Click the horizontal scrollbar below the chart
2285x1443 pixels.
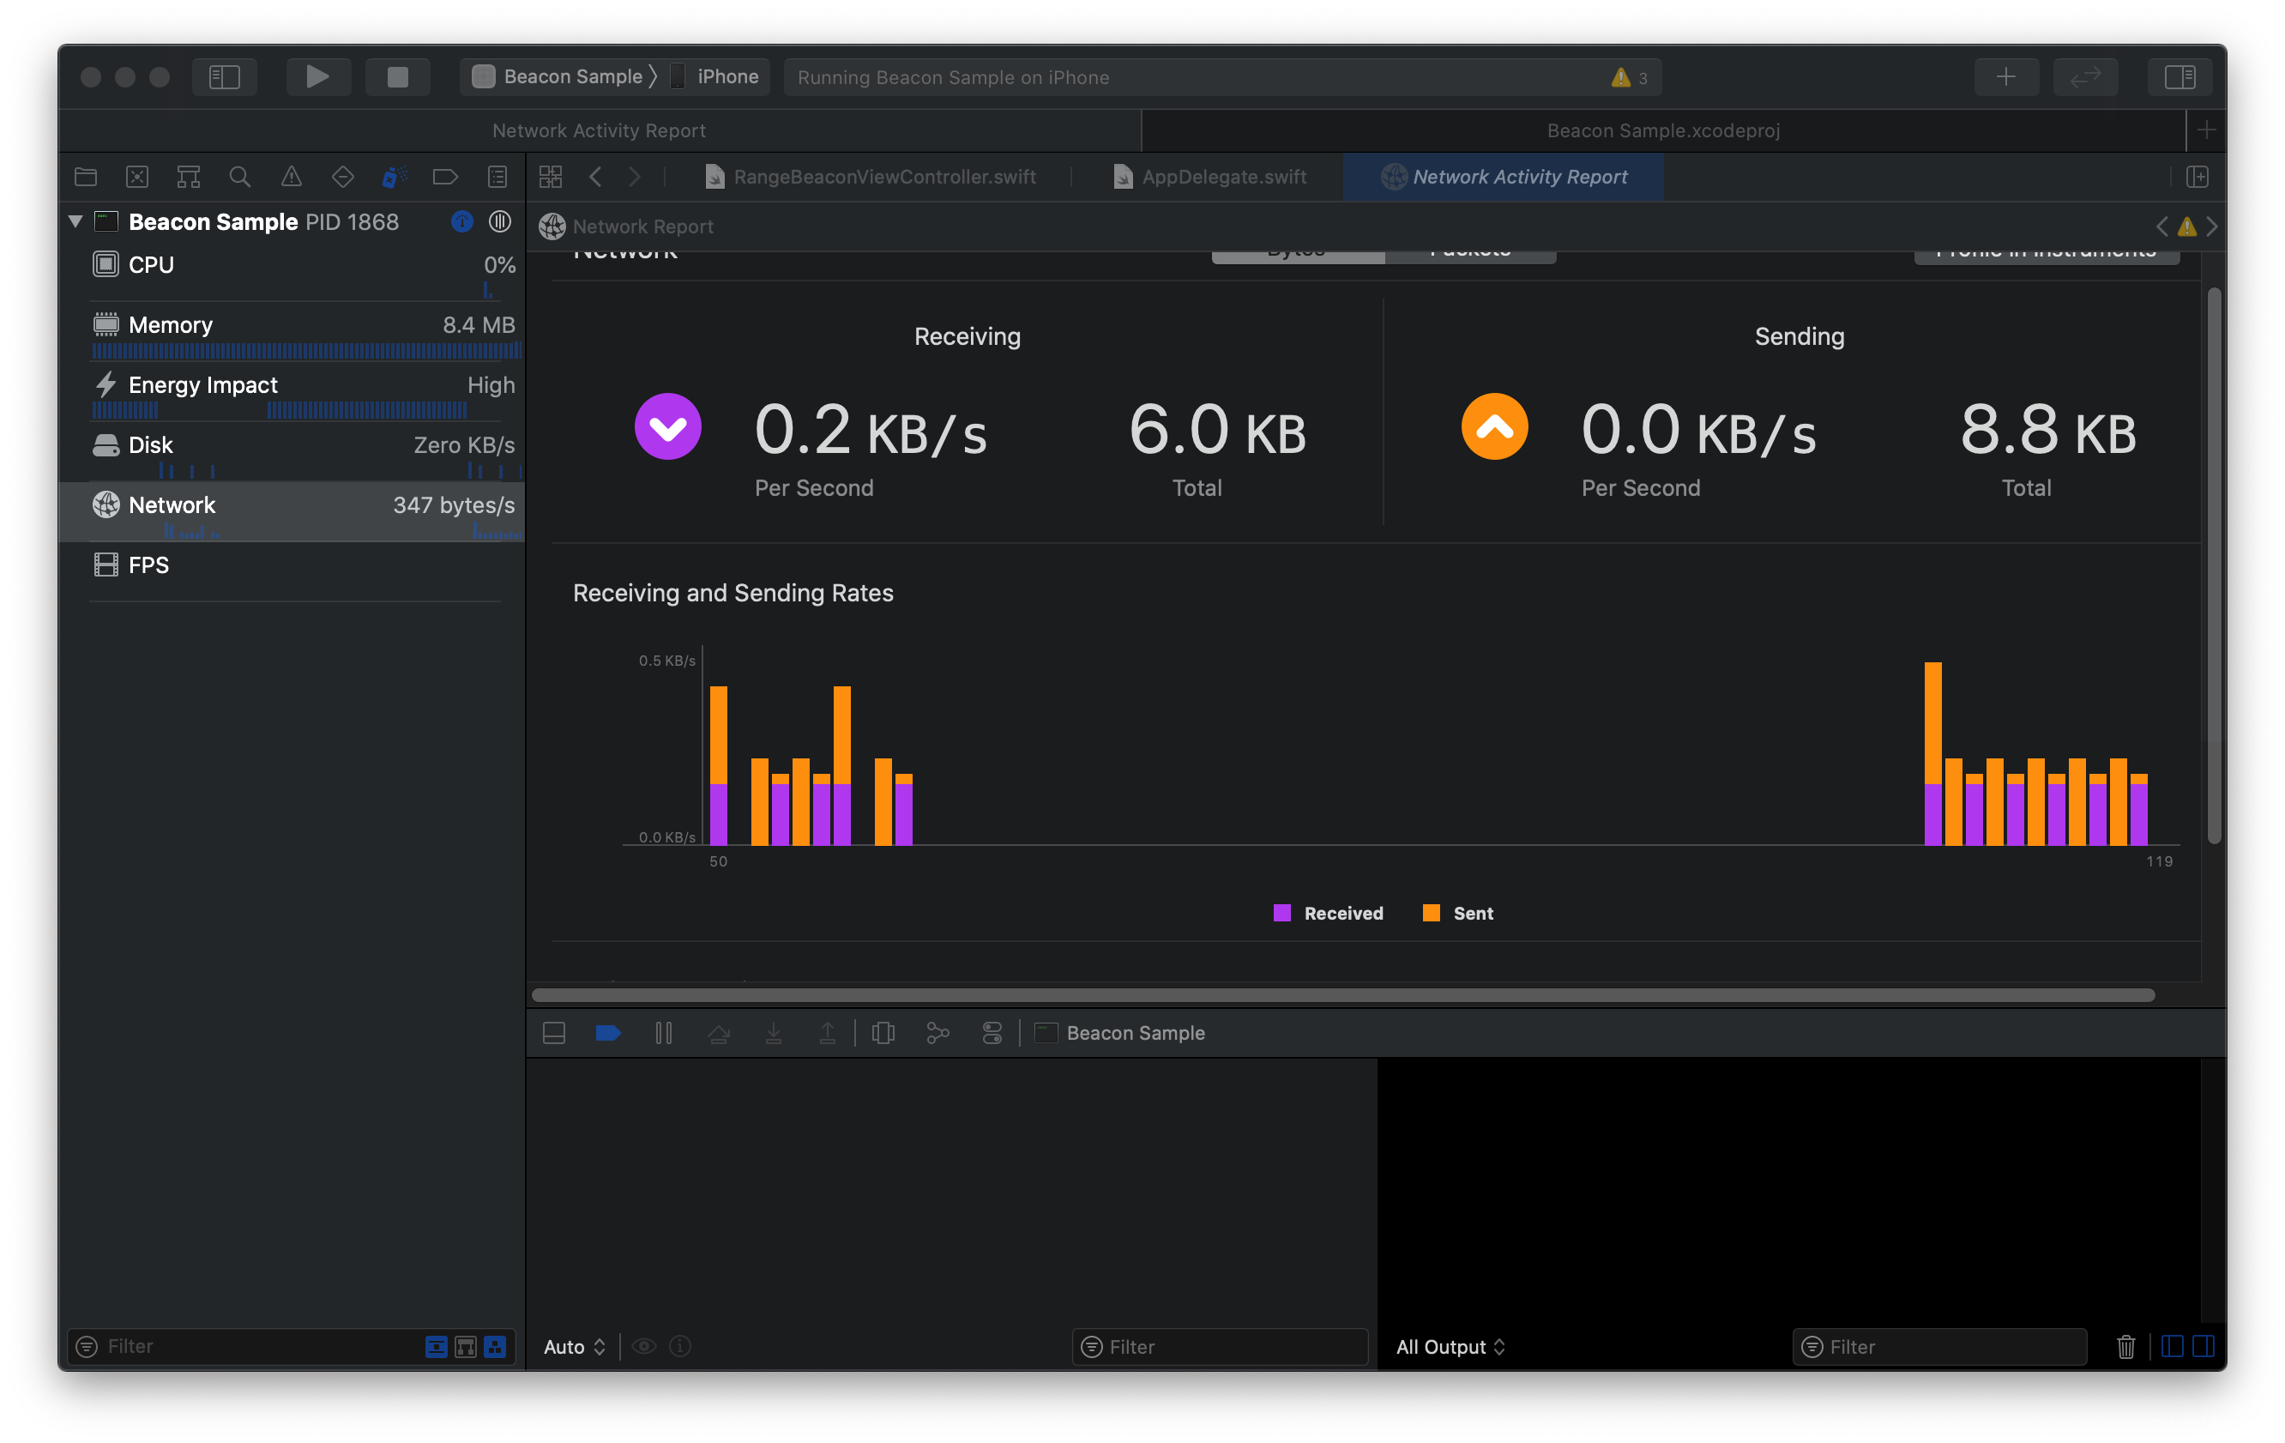[x=1341, y=995]
